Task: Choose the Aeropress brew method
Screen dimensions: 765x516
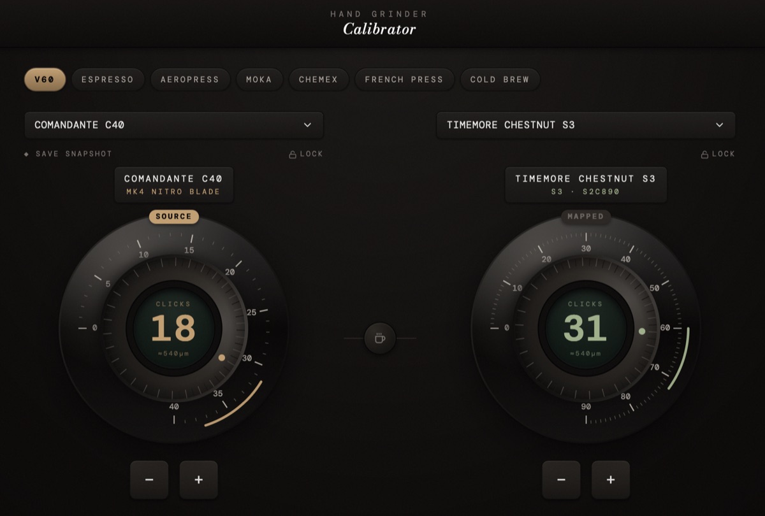Action: pyautogui.click(x=190, y=80)
